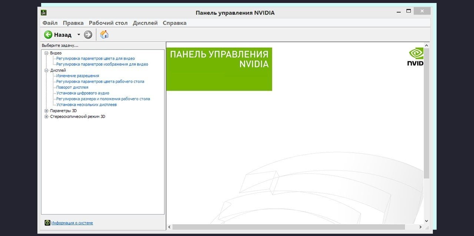The image size is (474, 236).
Task: Click the NVIDIA icon in title bar
Action: [44, 13]
